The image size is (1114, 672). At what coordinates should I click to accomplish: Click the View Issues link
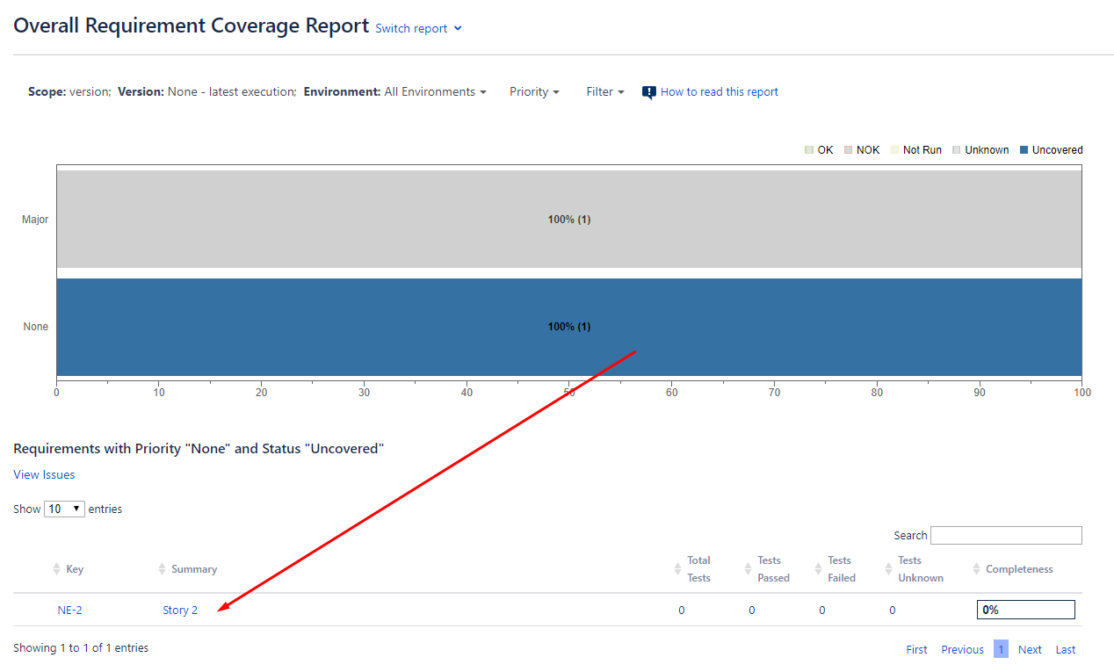[44, 474]
